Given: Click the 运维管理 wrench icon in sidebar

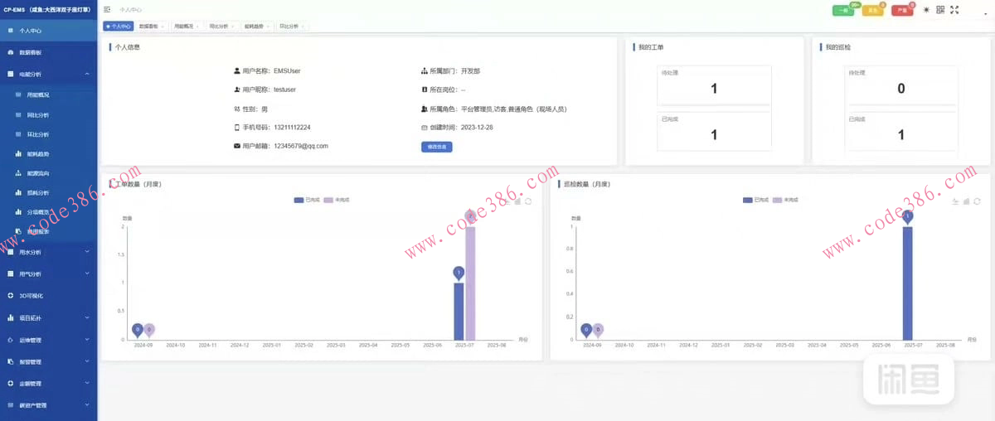Looking at the screenshot, I should click(11, 340).
